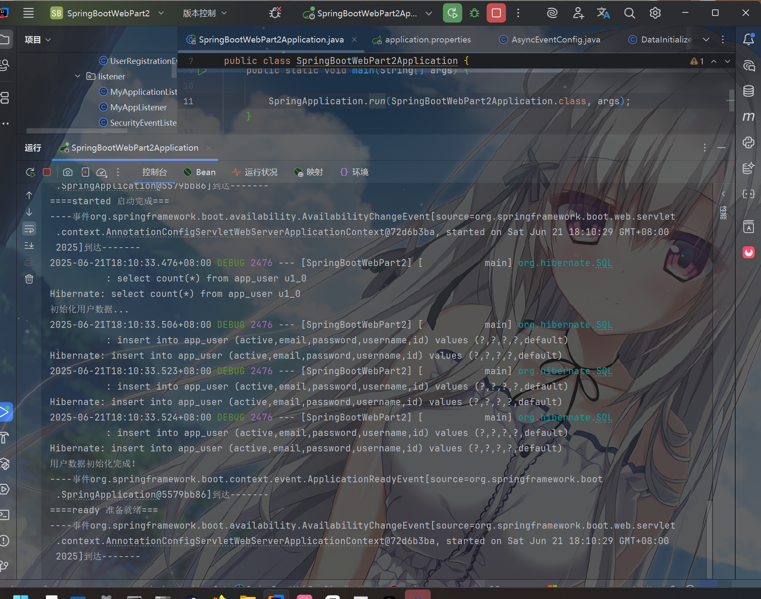Open the Notifications bell panel

(x=748, y=39)
